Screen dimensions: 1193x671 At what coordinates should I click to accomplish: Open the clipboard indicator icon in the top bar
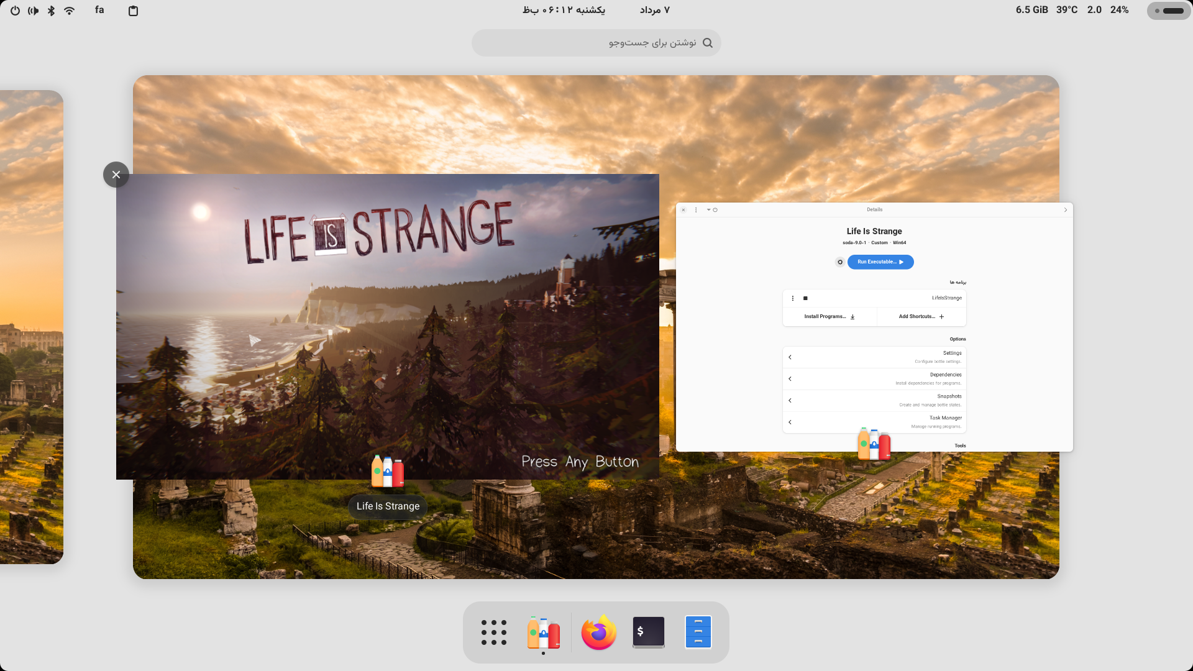[133, 11]
